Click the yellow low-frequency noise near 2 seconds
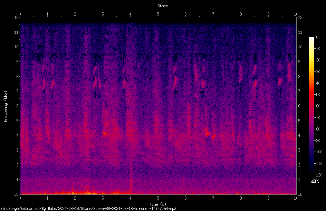326x211 pixels. (x=73, y=192)
